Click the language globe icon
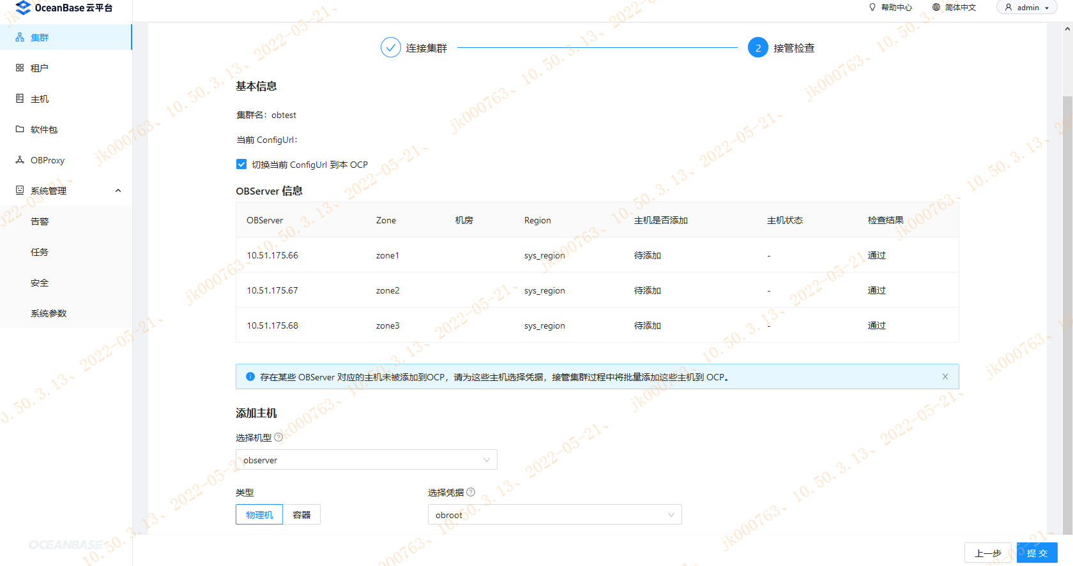Viewport: 1073px width, 566px height. point(936,8)
